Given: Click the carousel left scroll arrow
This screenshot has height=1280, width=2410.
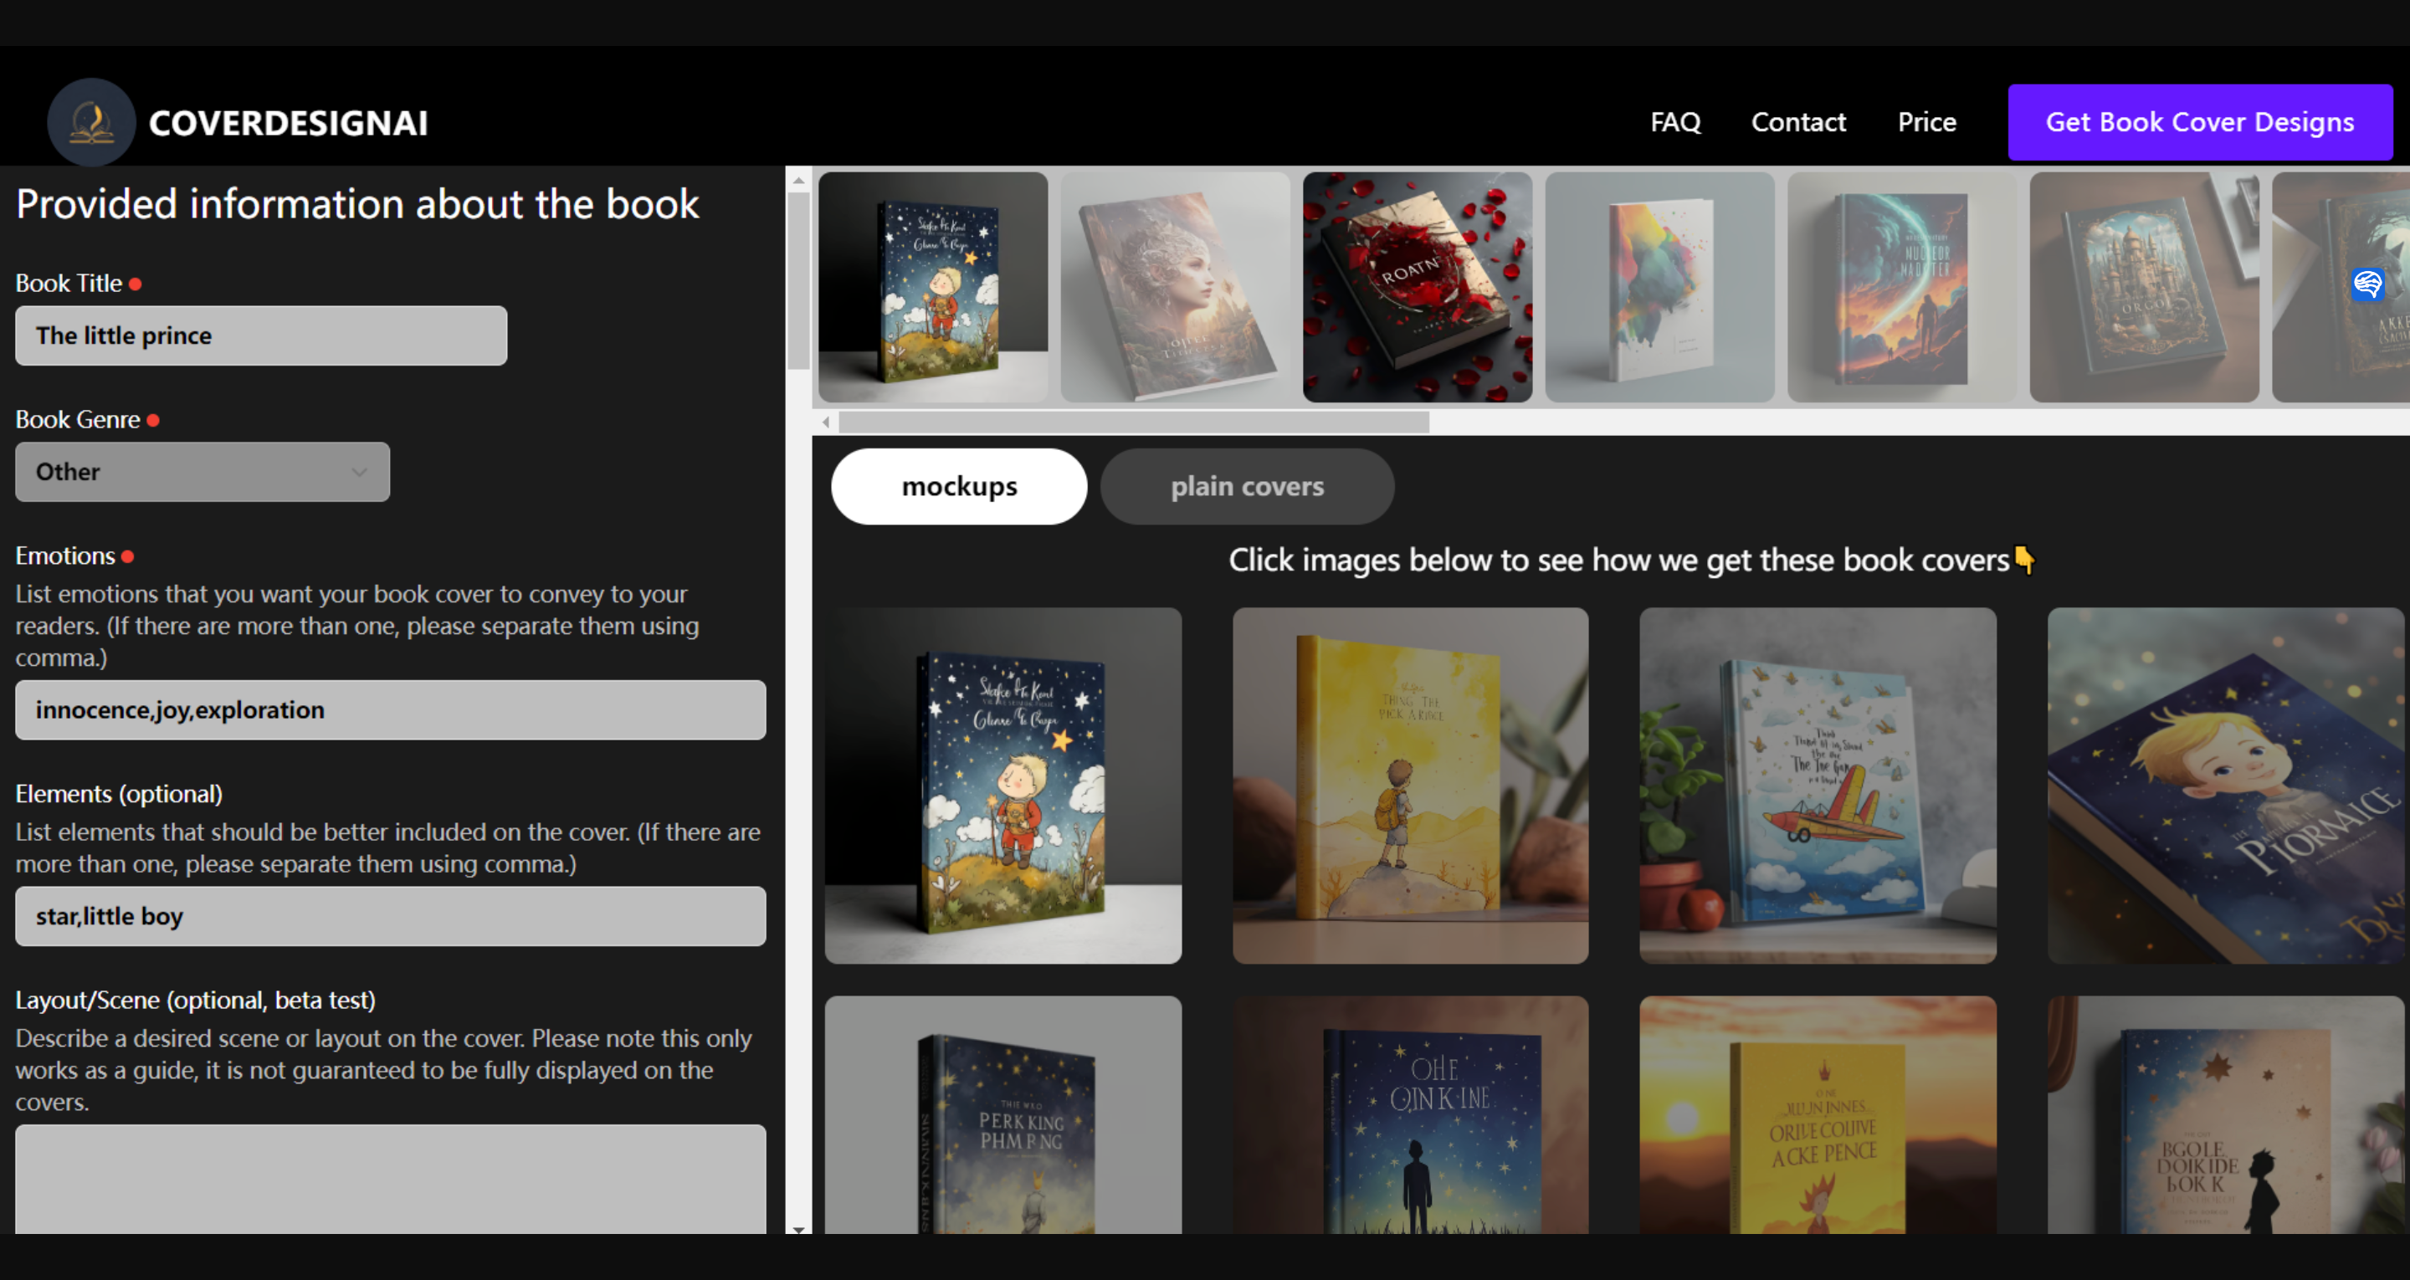Looking at the screenshot, I should 826,423.
